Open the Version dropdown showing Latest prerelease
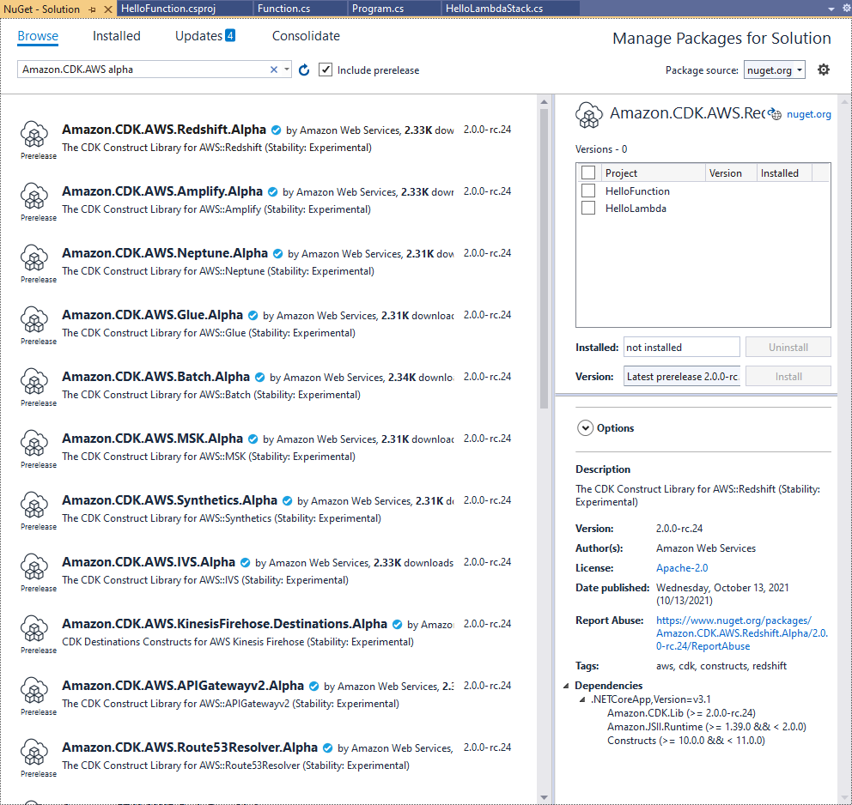 click(681, 376)
